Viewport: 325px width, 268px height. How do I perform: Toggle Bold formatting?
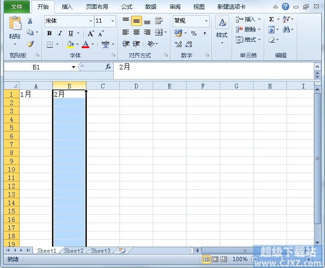(49, 33)
